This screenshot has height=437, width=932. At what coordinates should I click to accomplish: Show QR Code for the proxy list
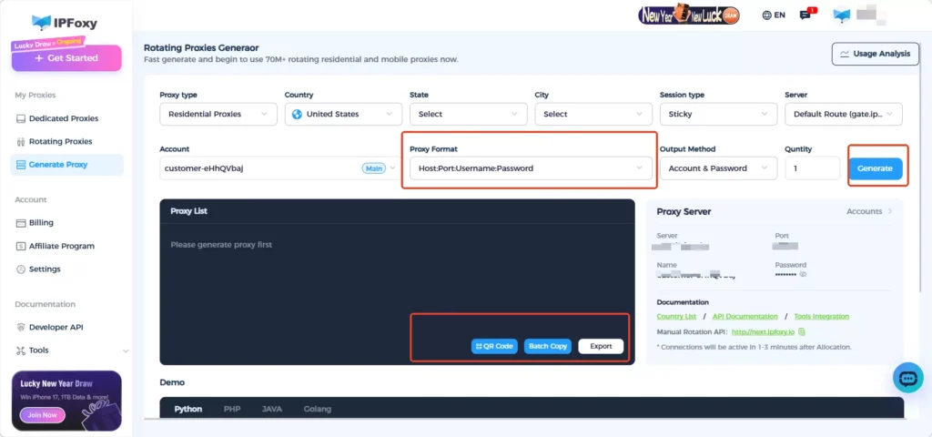[495, 346]
